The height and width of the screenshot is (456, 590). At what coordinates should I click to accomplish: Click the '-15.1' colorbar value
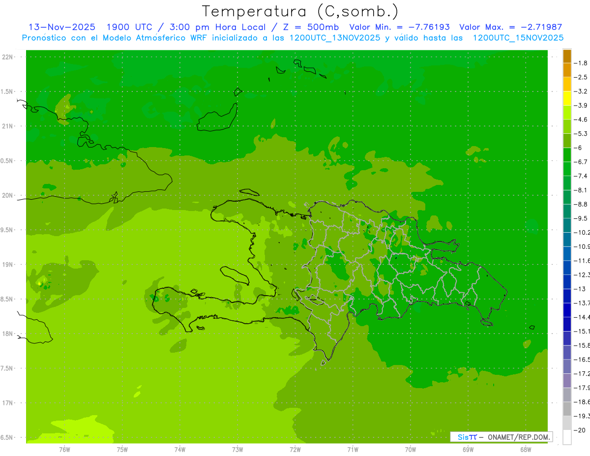582,331
